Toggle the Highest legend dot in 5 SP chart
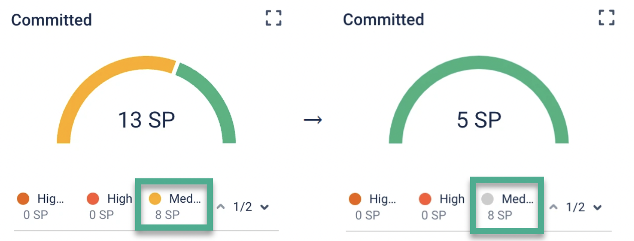Viewport: 634px width, 241px height. (x=355, y=199)
